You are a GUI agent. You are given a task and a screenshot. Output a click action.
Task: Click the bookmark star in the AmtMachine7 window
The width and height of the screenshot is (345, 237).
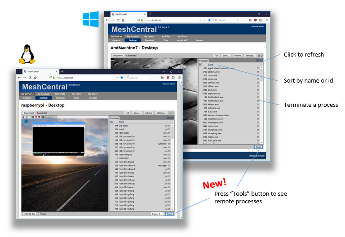click(209, 20)
